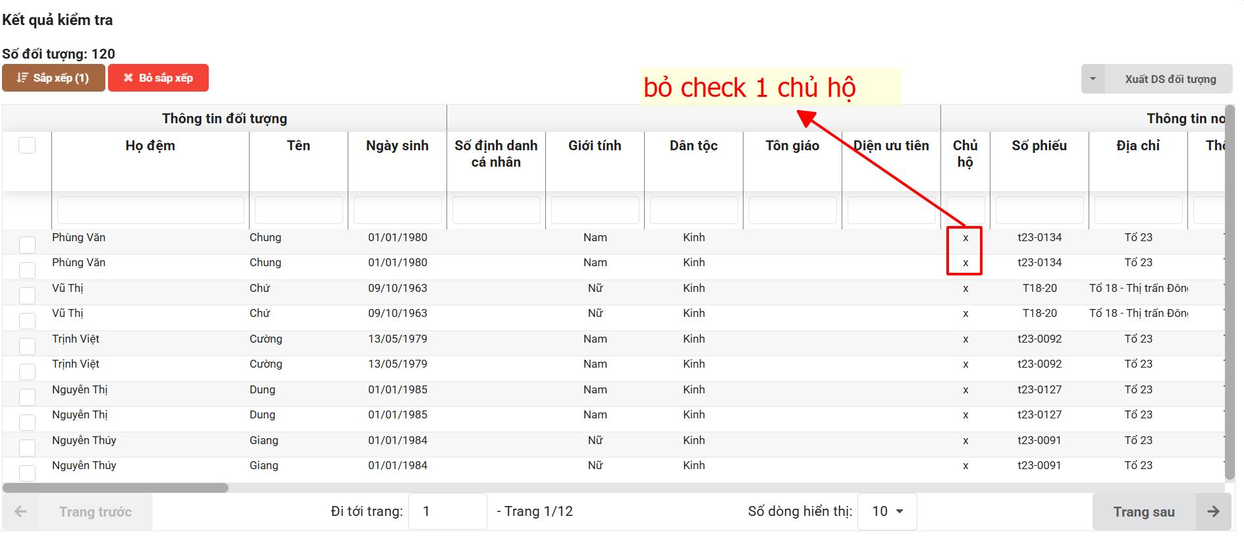The image size is (1244, 537).
Task: Click the Họ đệm filter input field
Action: point(150,210)
